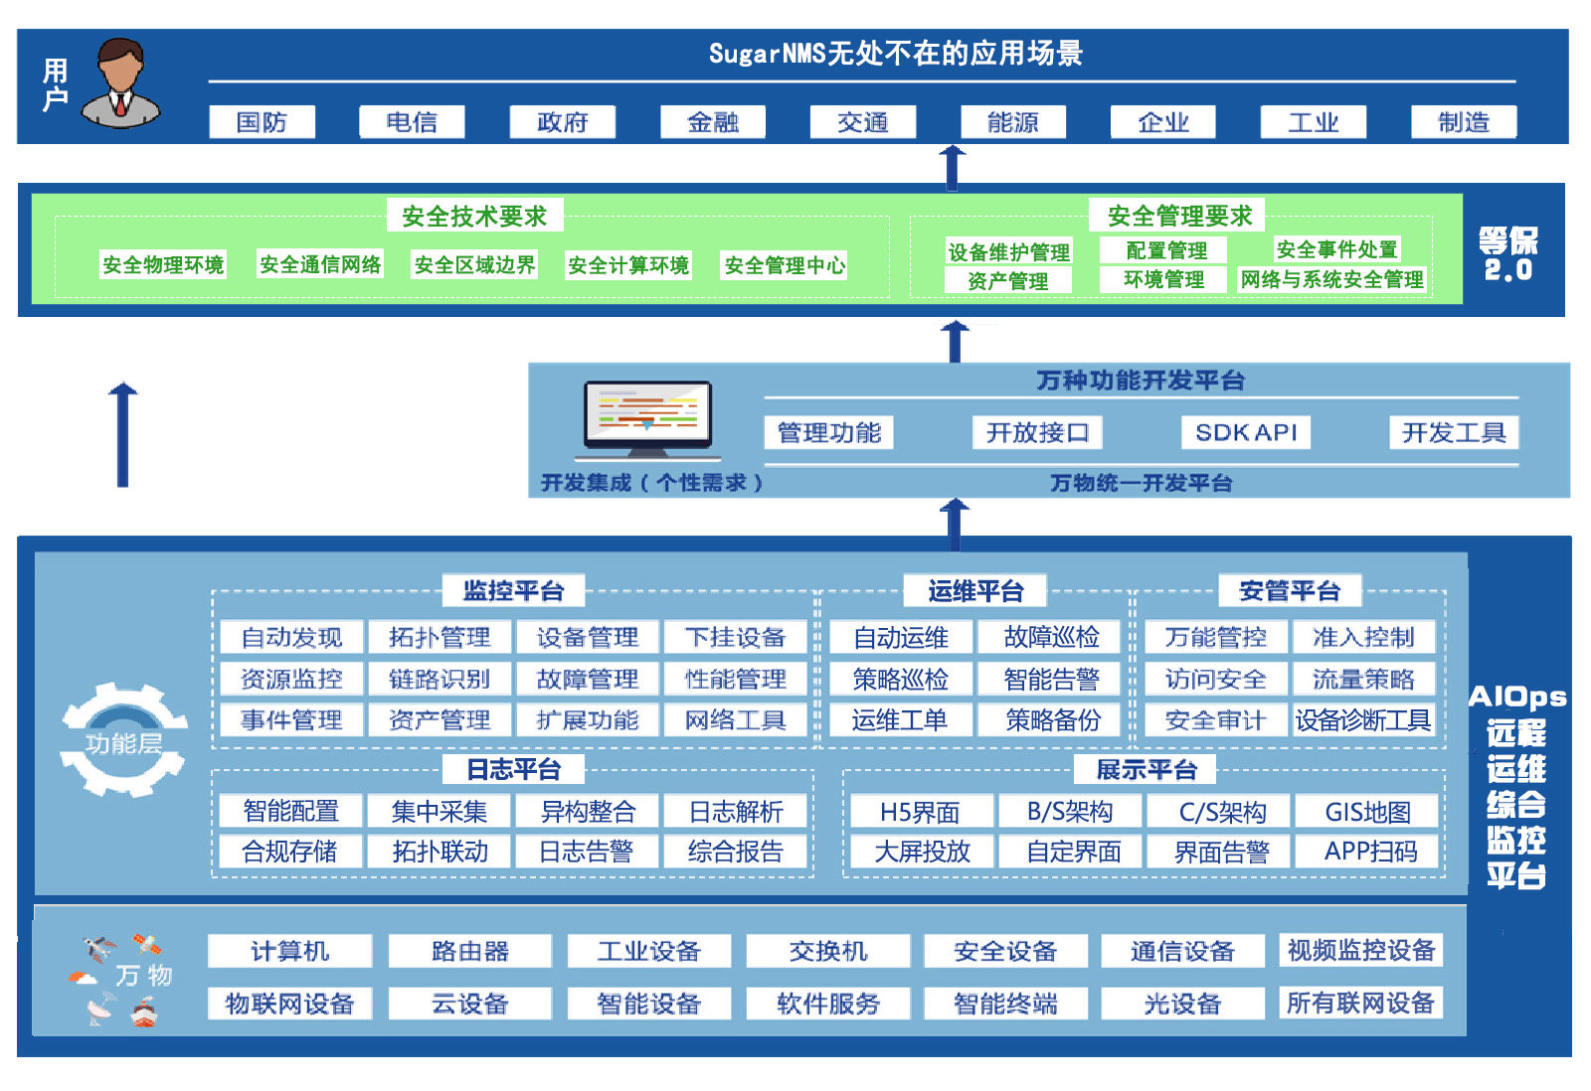Click the 交换机 device box
Image resolution: width=1591 pixels, height=1091 pixels.
[x=827, y=951]
